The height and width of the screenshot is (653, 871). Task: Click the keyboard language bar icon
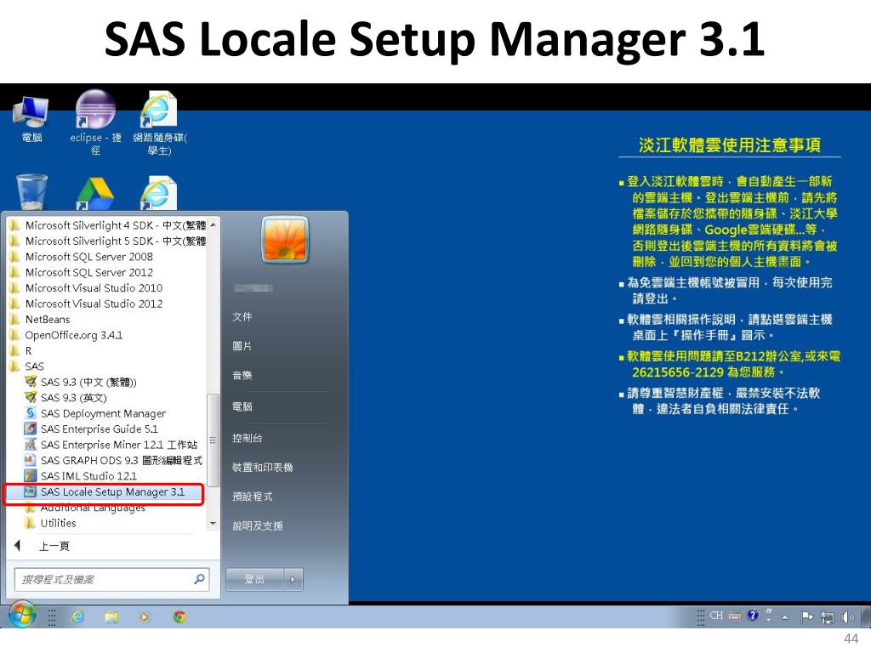pyautogui.click(x=734, y=616)
